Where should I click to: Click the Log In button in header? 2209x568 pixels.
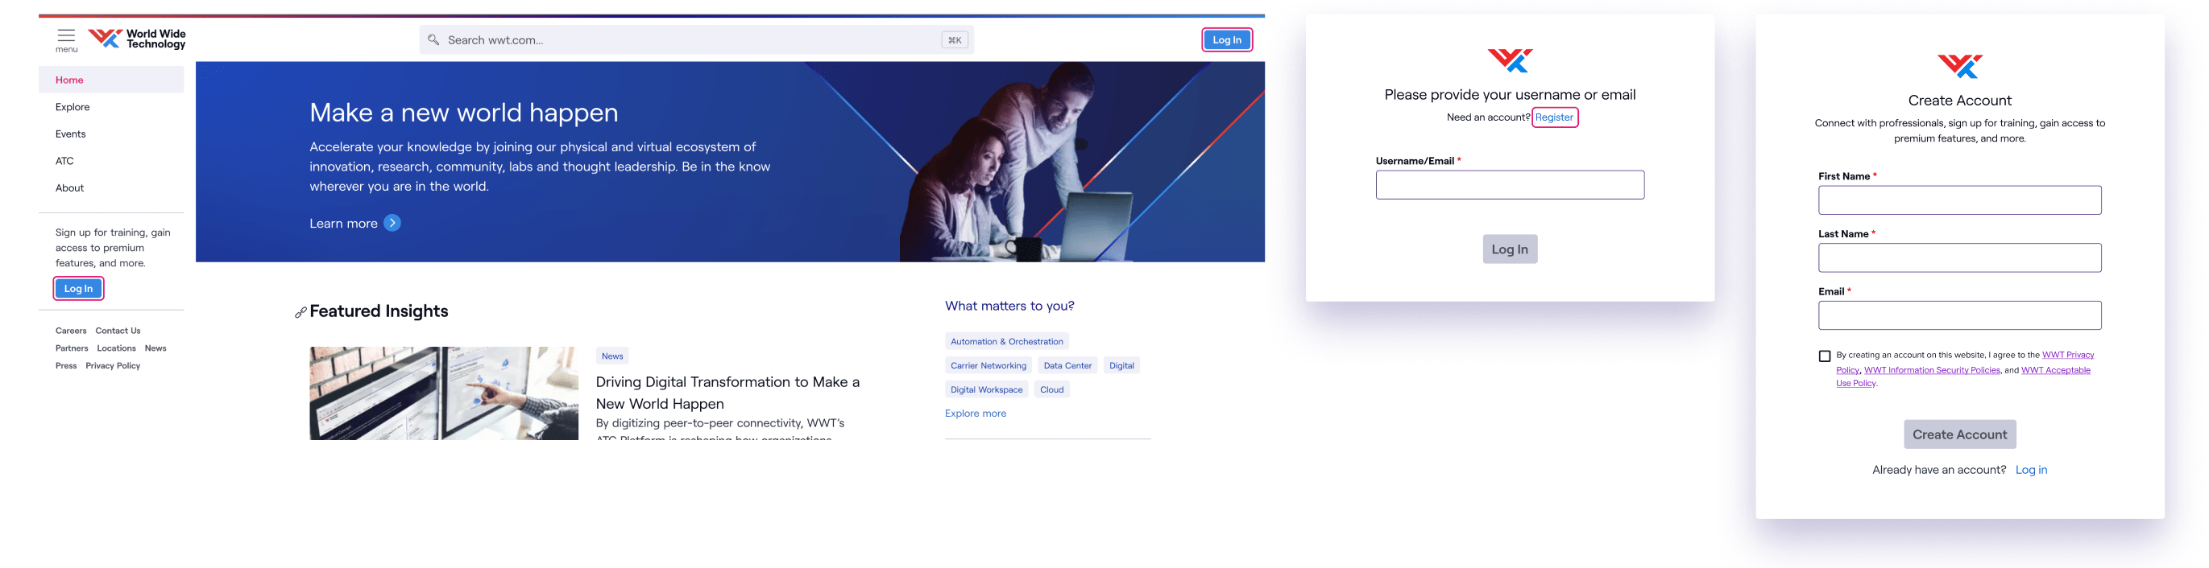[x=1226, y=40]
